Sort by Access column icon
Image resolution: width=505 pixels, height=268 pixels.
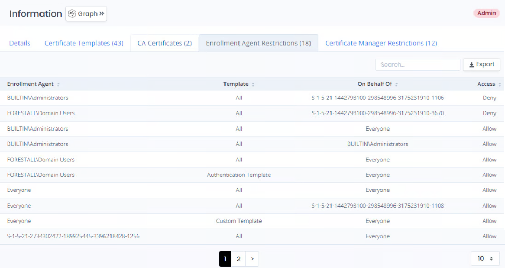500,84
